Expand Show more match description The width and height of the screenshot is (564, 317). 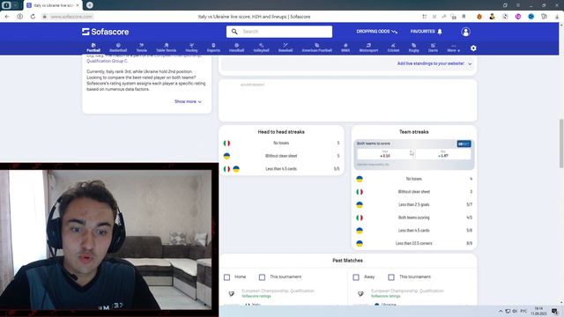(188, 102)
